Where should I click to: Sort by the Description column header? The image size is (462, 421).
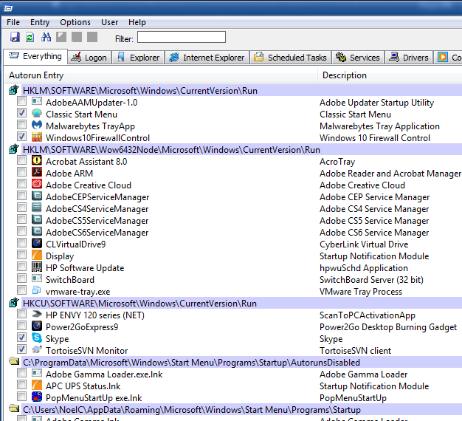coord(390,75)
